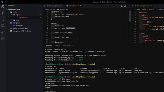
Task: Click the nginx breadcrumb segment
Action: click(x=53, y=9)
